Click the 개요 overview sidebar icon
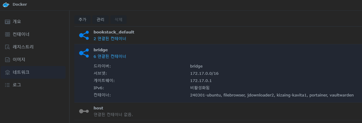This screenshot has height=123, width=362. (x=8, y=22)
